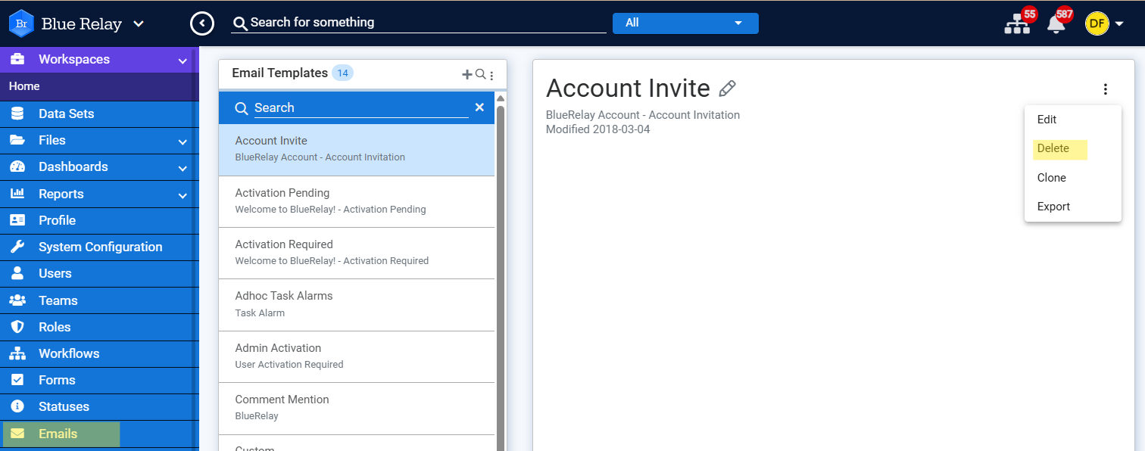Click search icon in Email Templates header
The height and width of the screenshot is (451, 1145).
click(480, 74)
